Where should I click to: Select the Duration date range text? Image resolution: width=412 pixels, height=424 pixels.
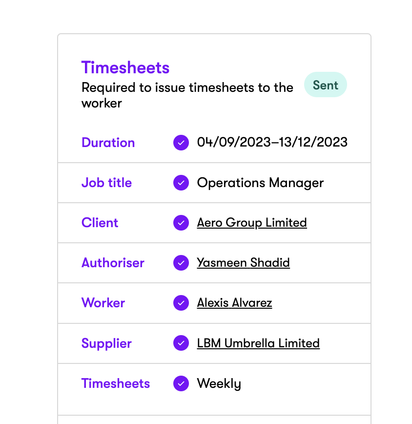(x=272, y=143)
